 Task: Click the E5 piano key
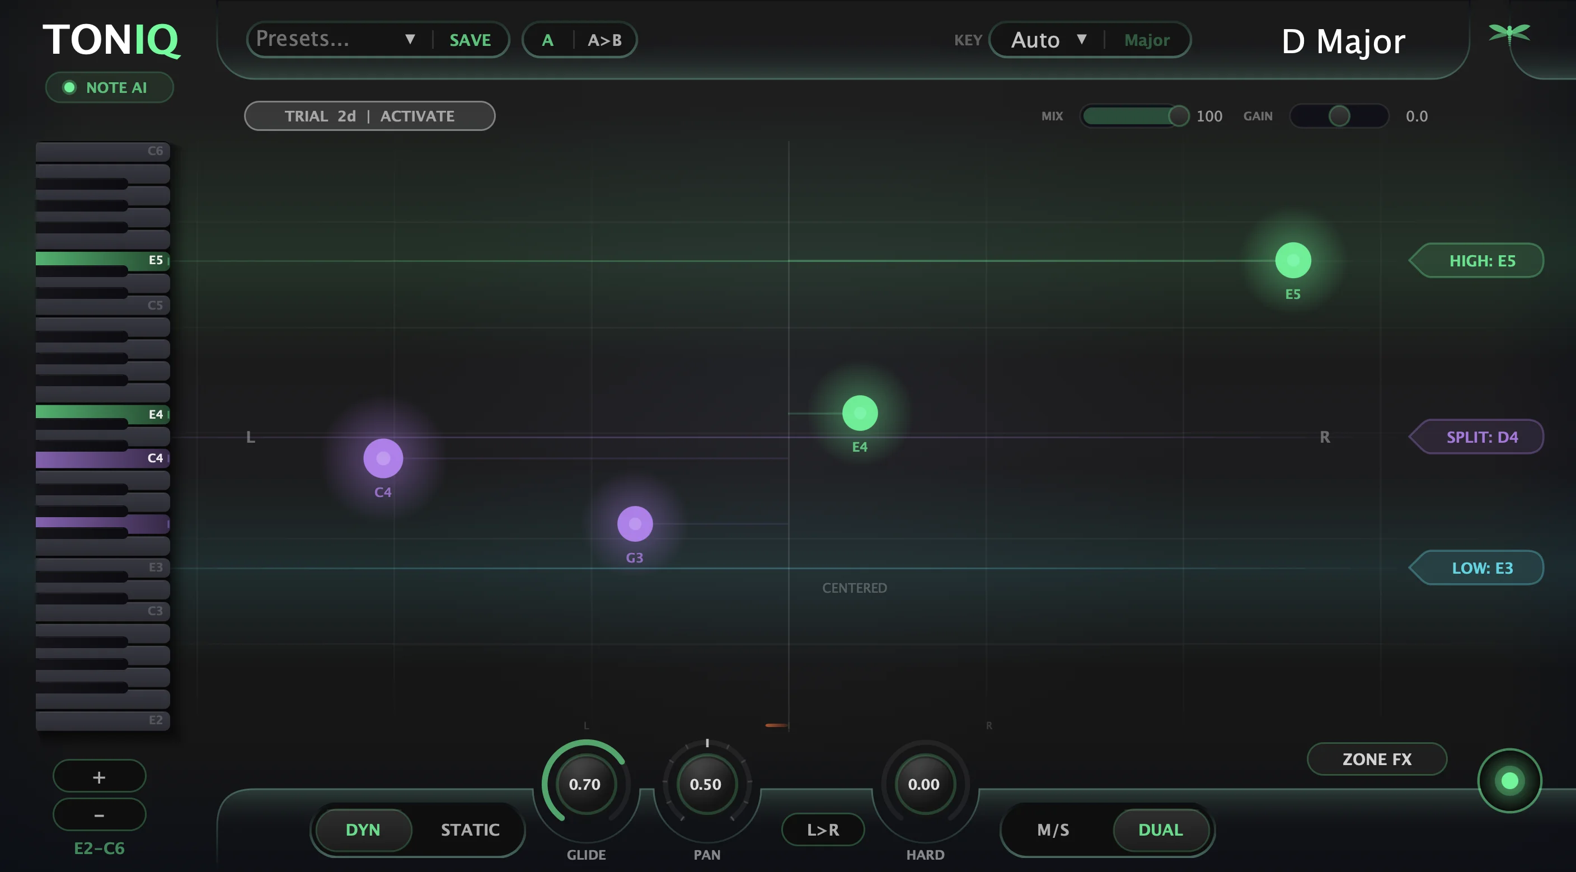[x=102, y=260]
